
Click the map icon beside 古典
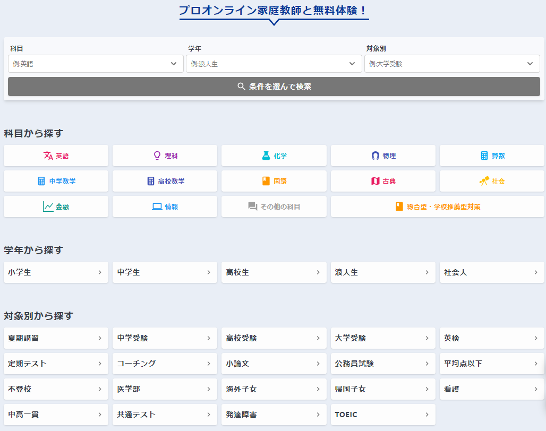pos(375,181)
